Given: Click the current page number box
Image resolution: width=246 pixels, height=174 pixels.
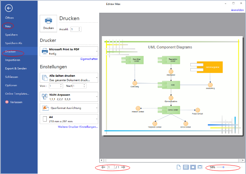Looking at the screenshot, I should (x=111, y=167).
